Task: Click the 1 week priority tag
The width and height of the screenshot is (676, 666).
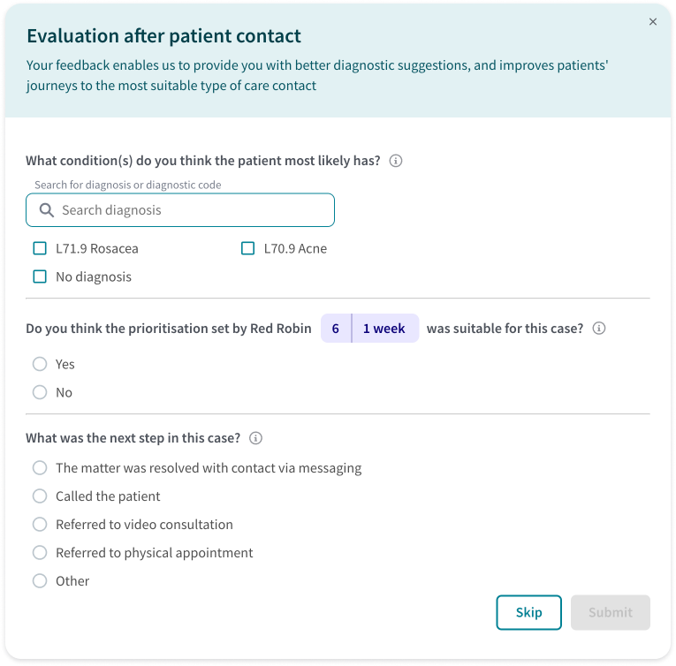Action: pyautogui.click(x=384, y=328)
